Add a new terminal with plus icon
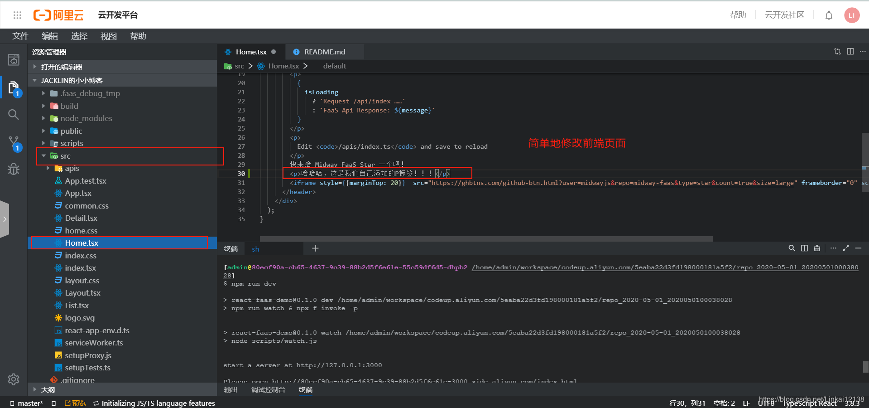 pyautogui.click(x=315, y=248)
